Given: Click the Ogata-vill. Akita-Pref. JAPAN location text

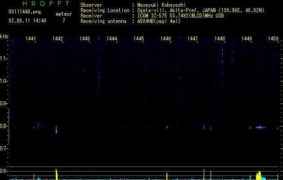Looking at the screenshot, I should click(201, 10).
